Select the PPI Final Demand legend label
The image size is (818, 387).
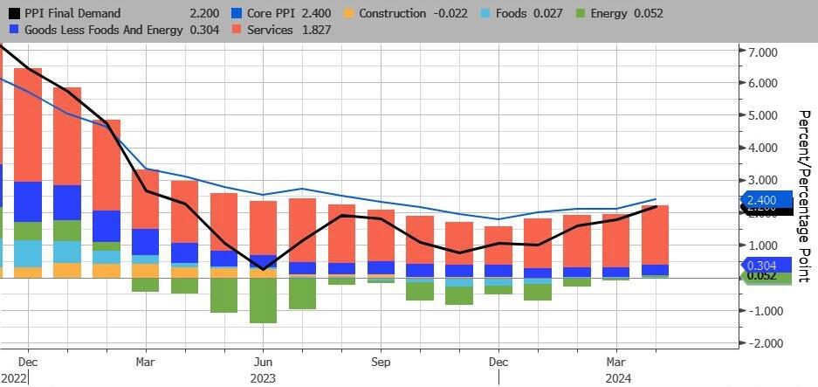72,13
